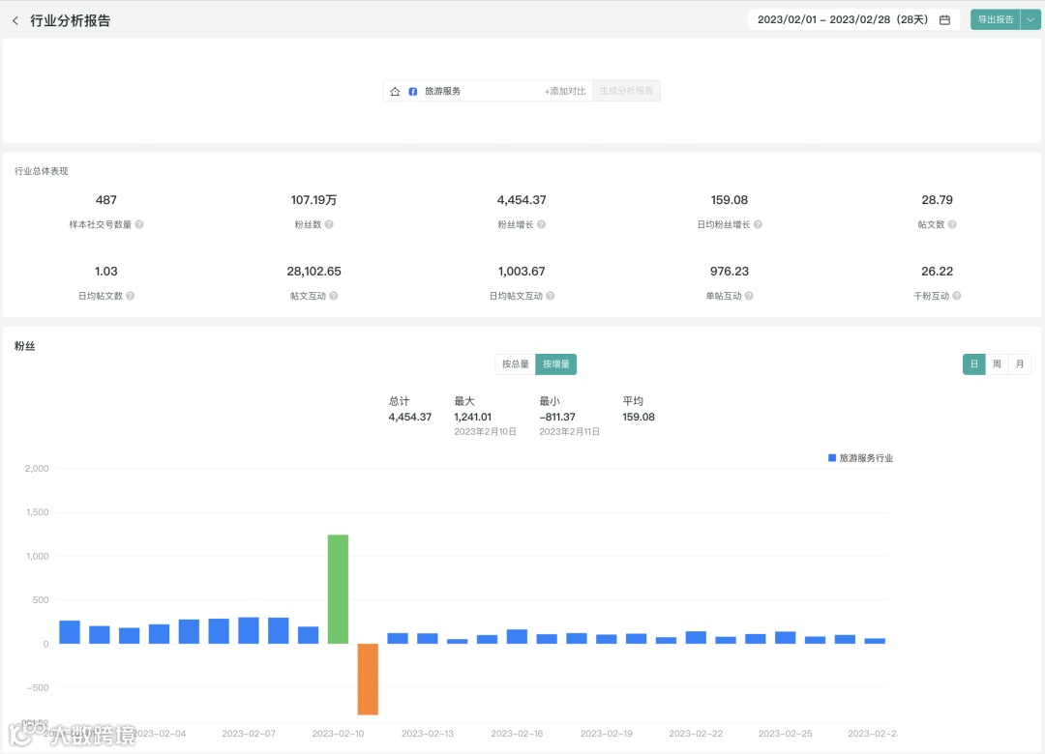The height and width of the screenshot is (754, 1045).
Task: Click the x-axis label 2023-02-22
Action: [696, 734]
